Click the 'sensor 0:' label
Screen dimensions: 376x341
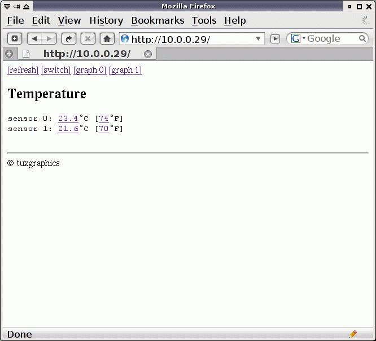(x=30, y=119)
